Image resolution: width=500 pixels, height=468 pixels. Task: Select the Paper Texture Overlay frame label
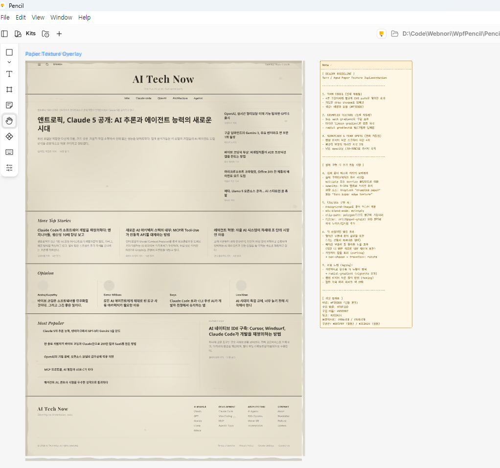point(53,54)
